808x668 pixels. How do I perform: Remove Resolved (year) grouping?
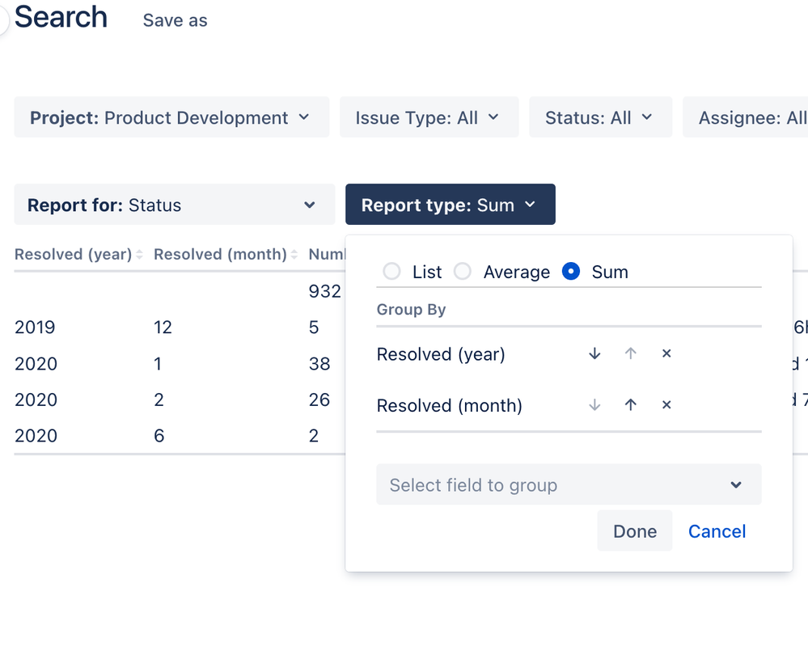point(666,354)
